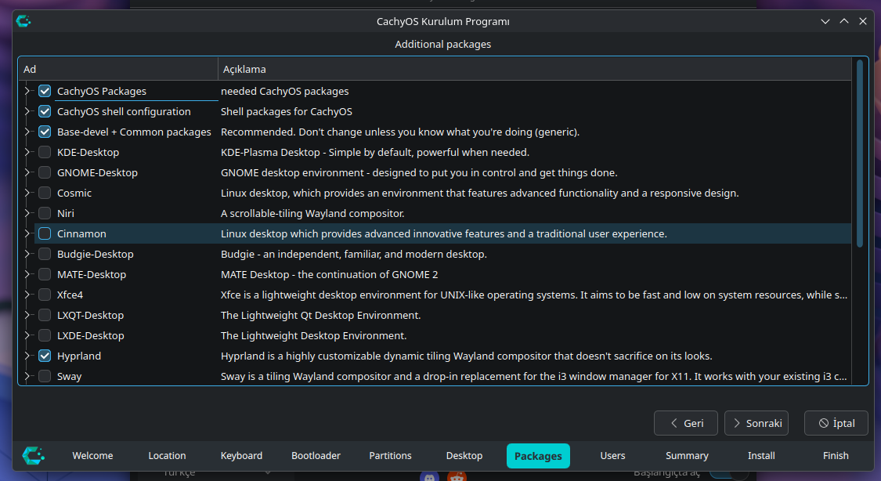The image size is (881, 481).
Task: Open the Summary step
Action: [687, 456]
